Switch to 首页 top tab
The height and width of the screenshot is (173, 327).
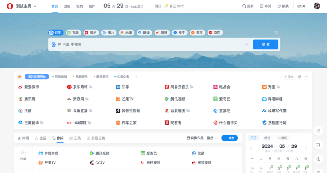55,7
